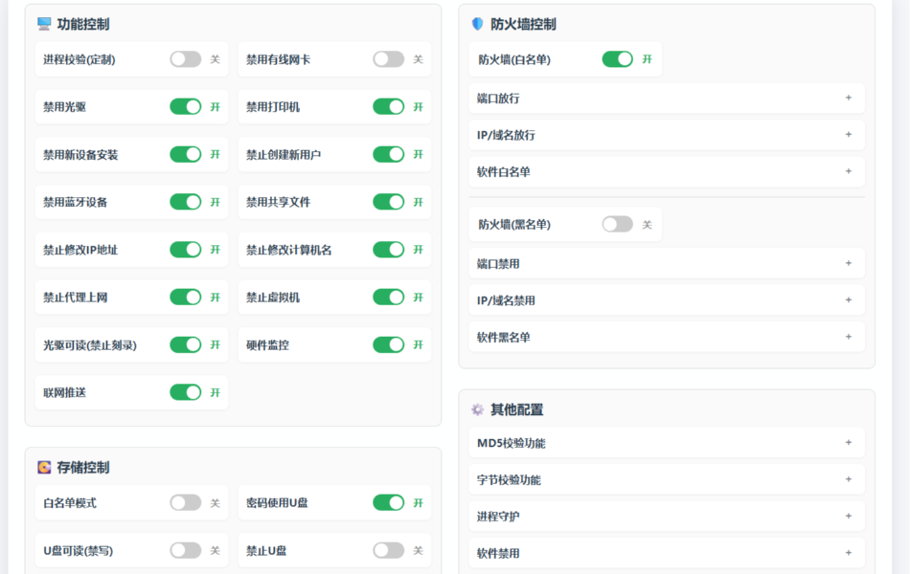Click the monitor icon beside 功能控制

pyautogui.click(x=44, y=24)
